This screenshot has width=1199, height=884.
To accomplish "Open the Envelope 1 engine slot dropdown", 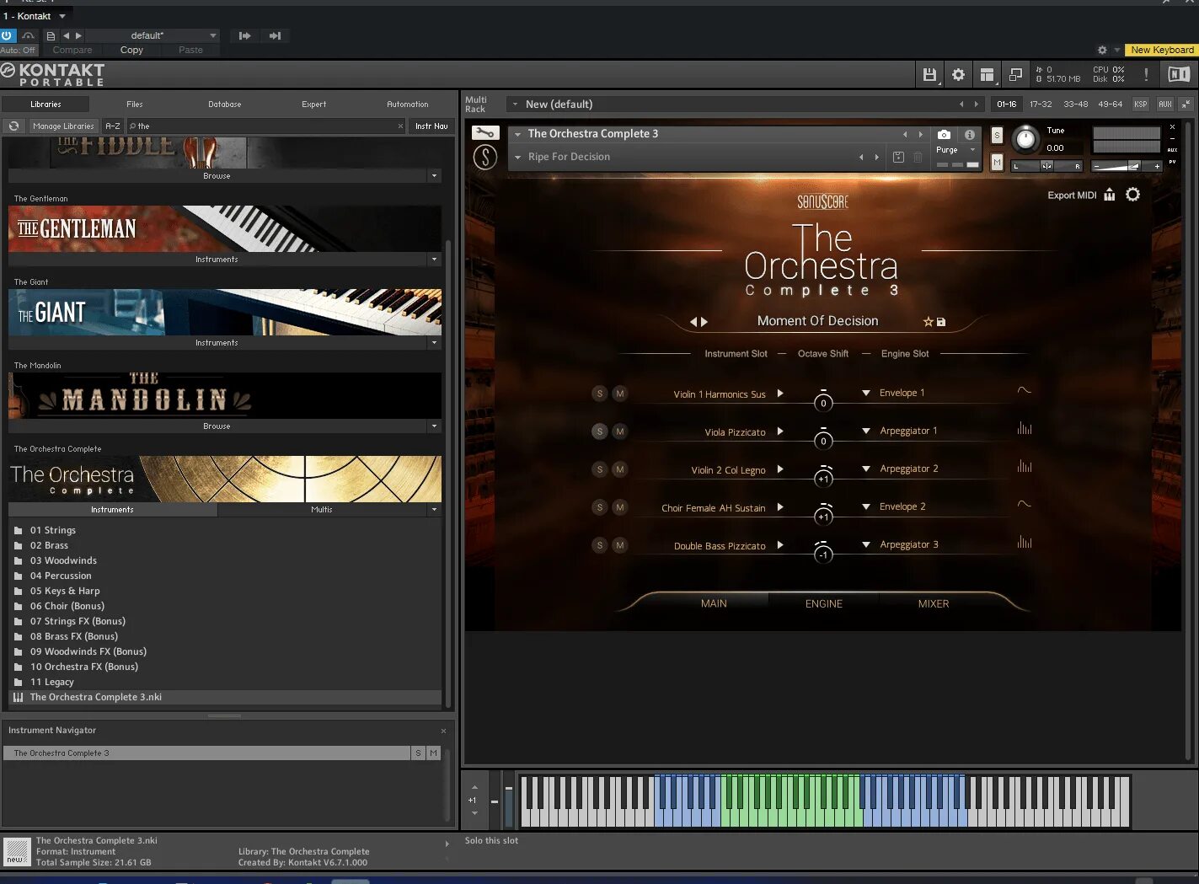I will (866, 393).
